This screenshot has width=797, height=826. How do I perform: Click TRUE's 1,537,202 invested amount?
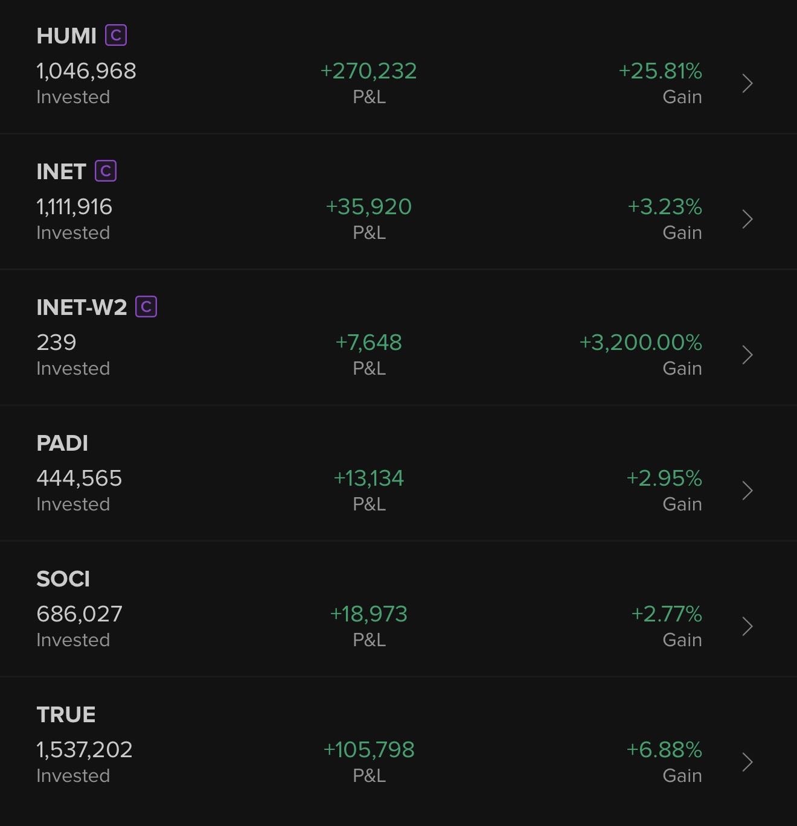tap(85, 750)
